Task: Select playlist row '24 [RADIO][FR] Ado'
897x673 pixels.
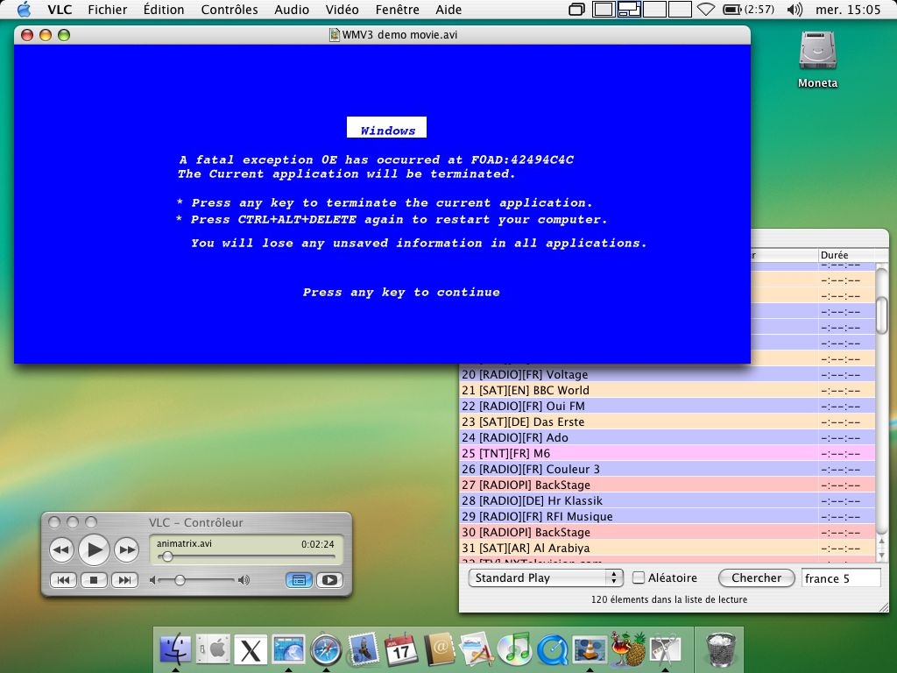Action: pyautogui.click(x=667, y=438)
